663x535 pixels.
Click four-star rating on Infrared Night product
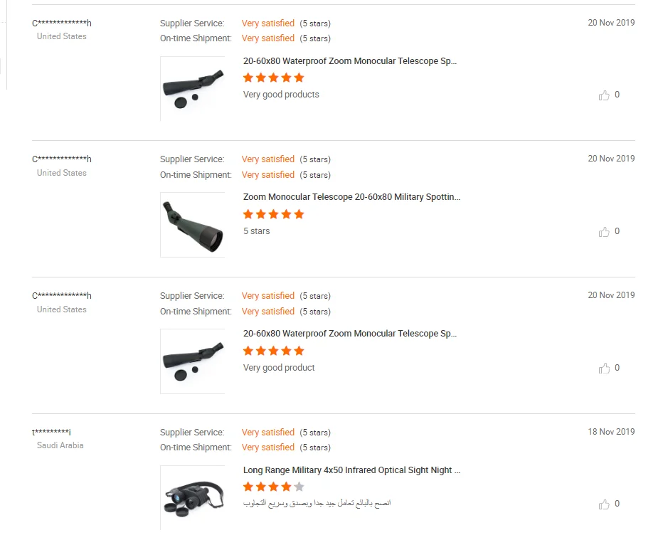273,487
